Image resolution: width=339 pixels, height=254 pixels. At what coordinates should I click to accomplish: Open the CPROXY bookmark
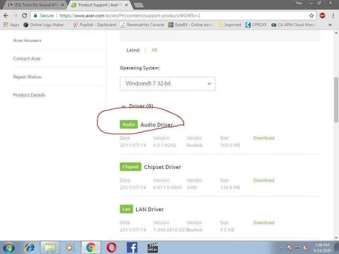256,25
